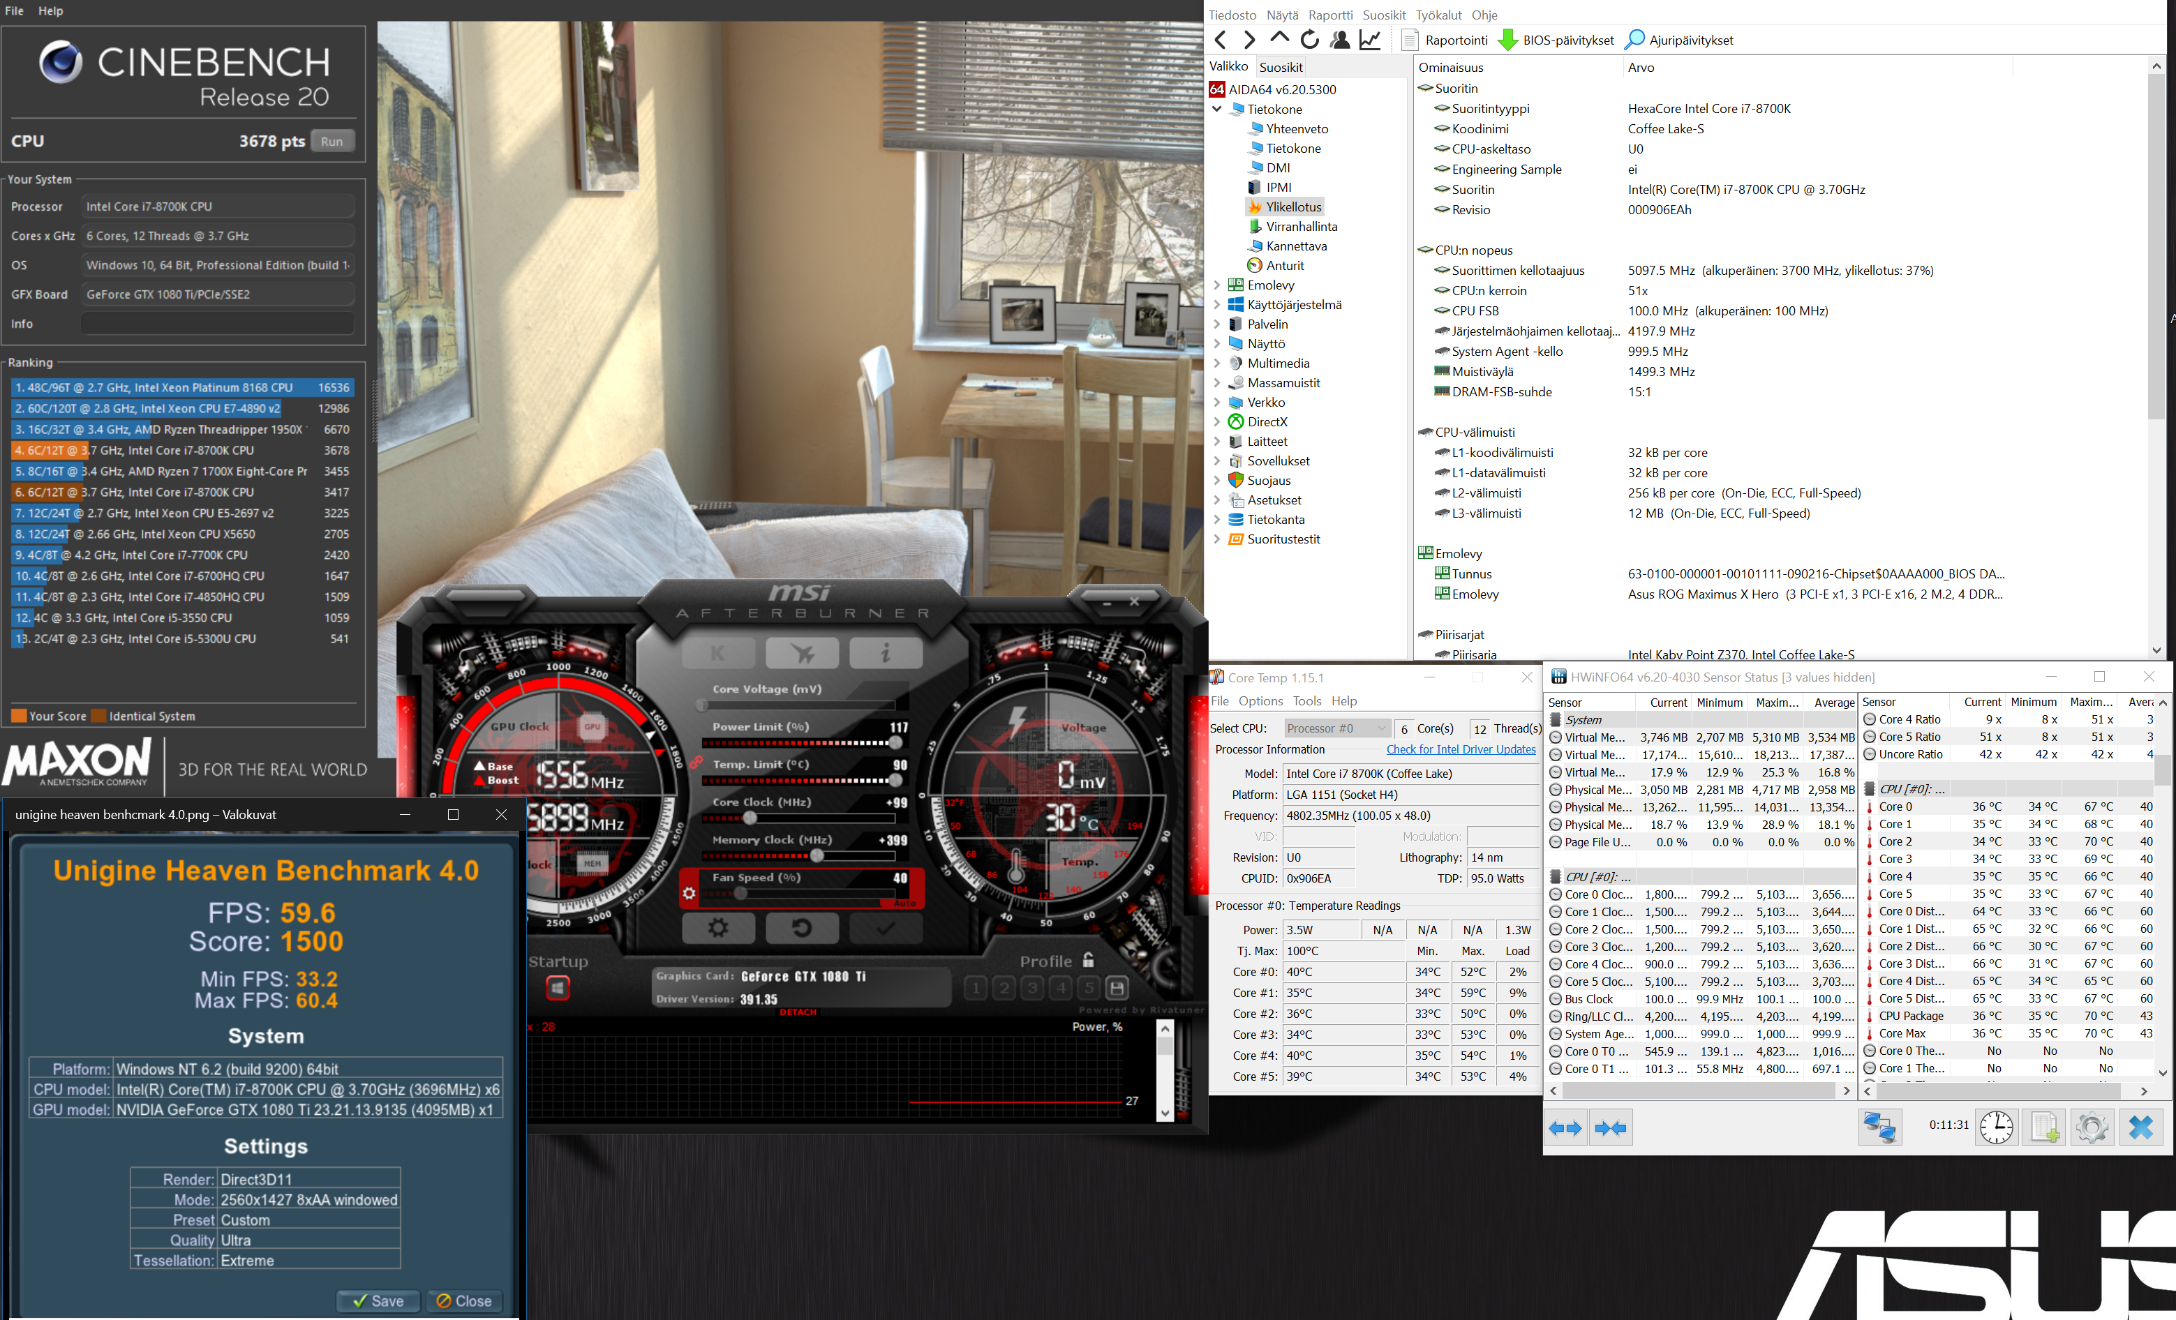Select Afterburner profile slot 5
This screenshot has width=2176, height=1320.
(1089, 988)
